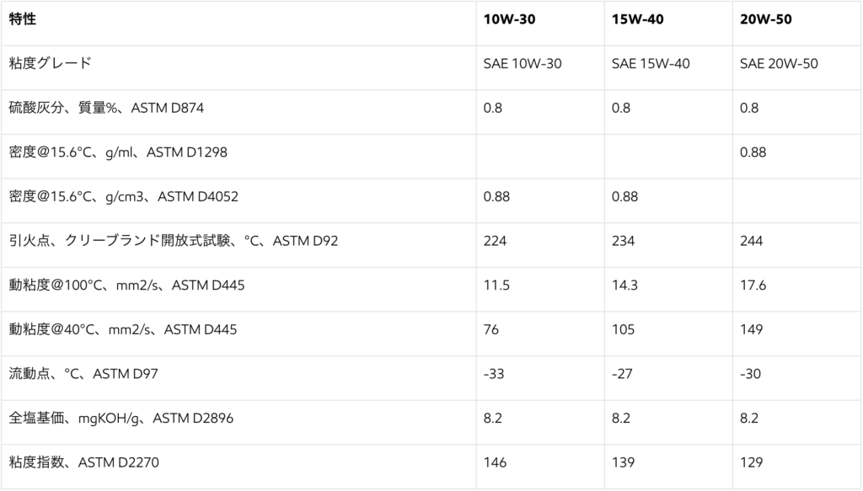Viewport: 863px width, 491px height.
Task: Select the 15W-40 column header
Action: [638, 19]
